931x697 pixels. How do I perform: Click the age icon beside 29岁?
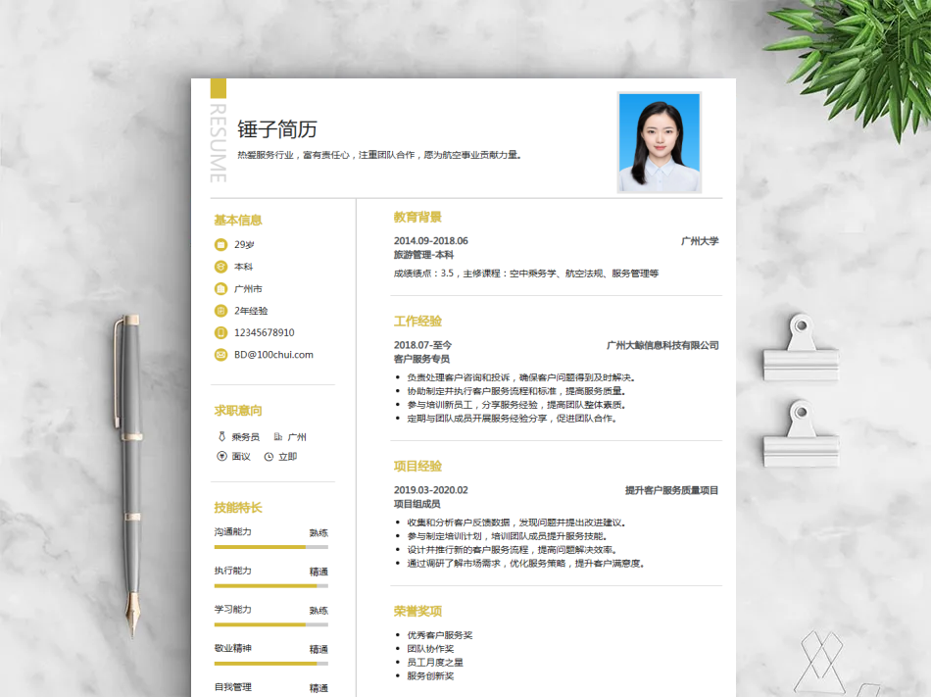(x=220, y=245)
